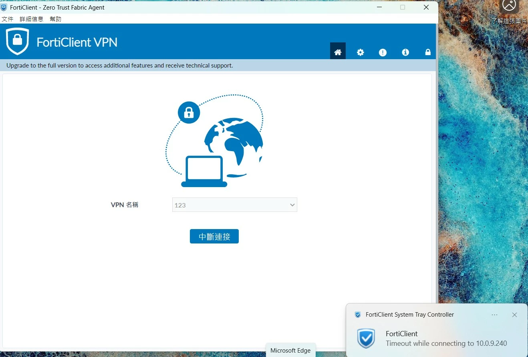Click the 中斷連接 button
The image size is (528, 357).
click(x=214, y=236)
